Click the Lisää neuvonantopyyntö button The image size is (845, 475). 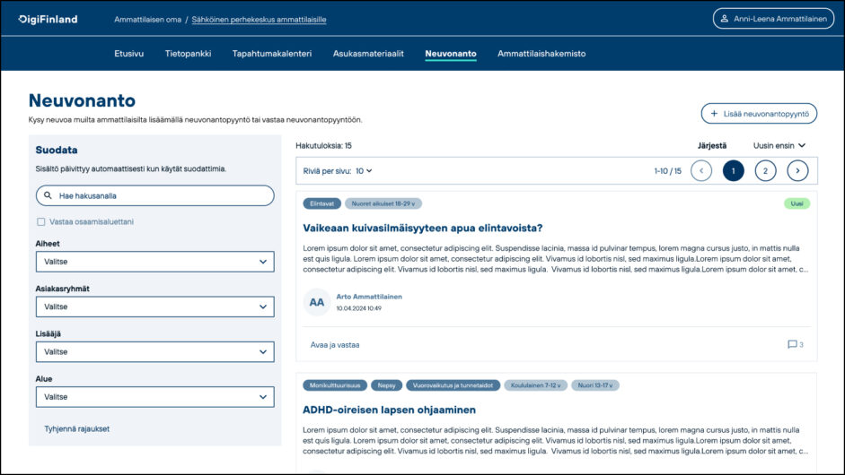pos(760,114)
